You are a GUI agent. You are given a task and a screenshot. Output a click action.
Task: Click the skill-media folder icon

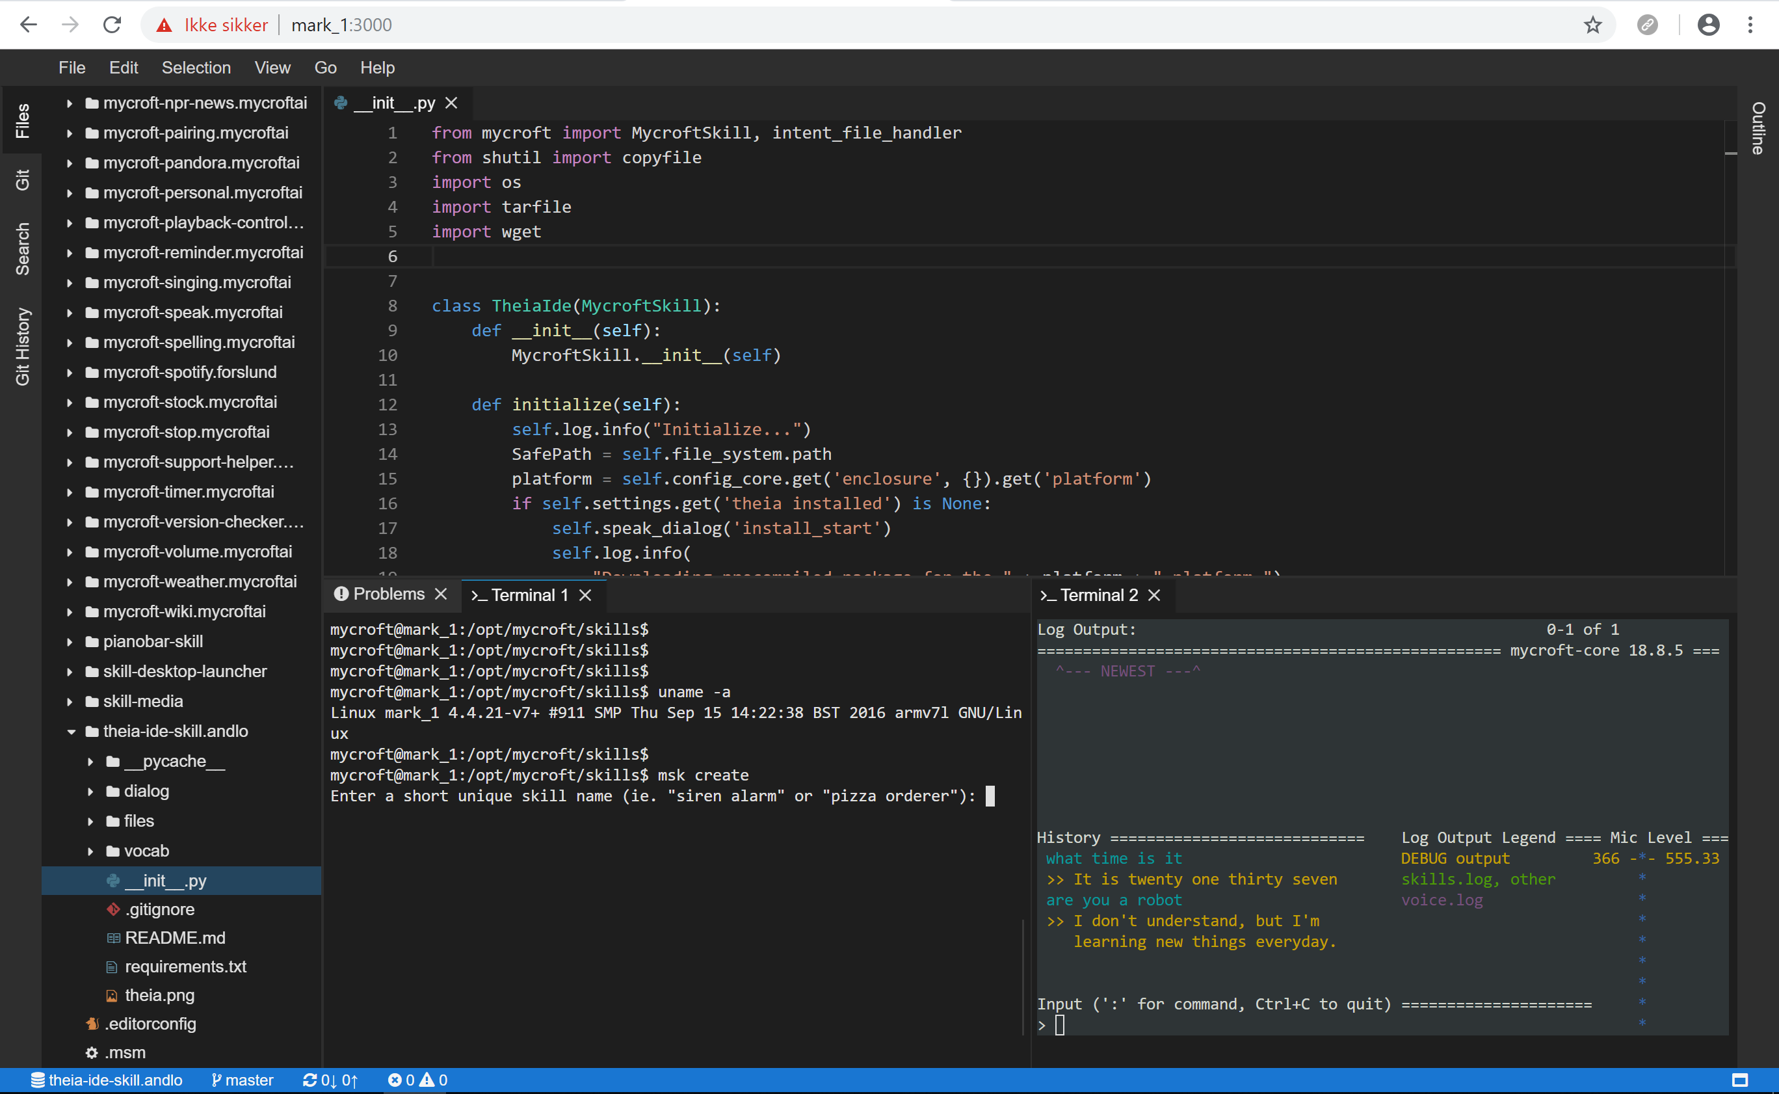point(92,701)
